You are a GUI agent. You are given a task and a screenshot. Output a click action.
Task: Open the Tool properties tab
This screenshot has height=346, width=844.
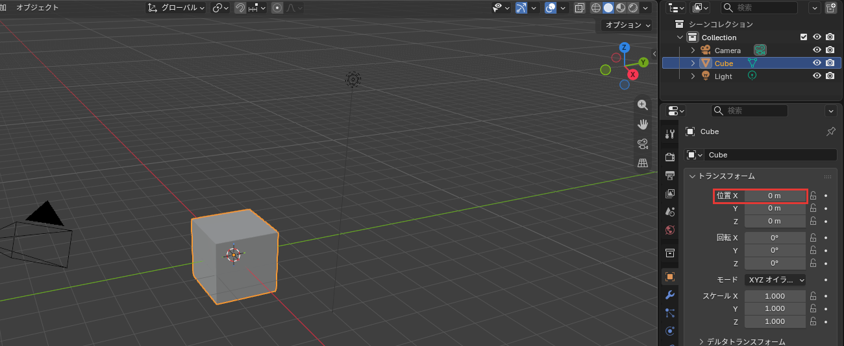(670, 133)
